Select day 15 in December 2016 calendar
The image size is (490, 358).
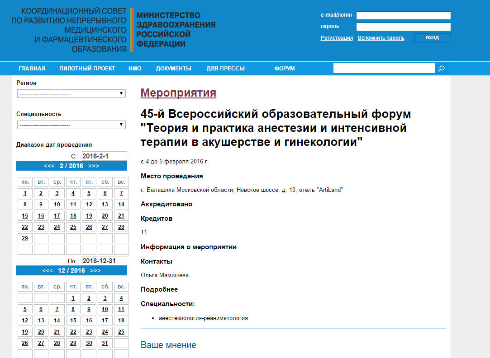[73, 321]
